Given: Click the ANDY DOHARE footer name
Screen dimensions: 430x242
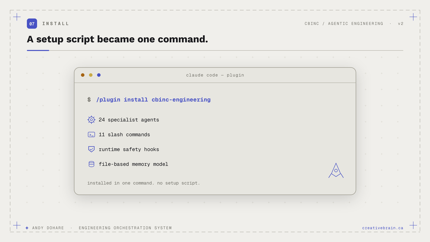Looking at the screenshot, I should pos(48,228).
